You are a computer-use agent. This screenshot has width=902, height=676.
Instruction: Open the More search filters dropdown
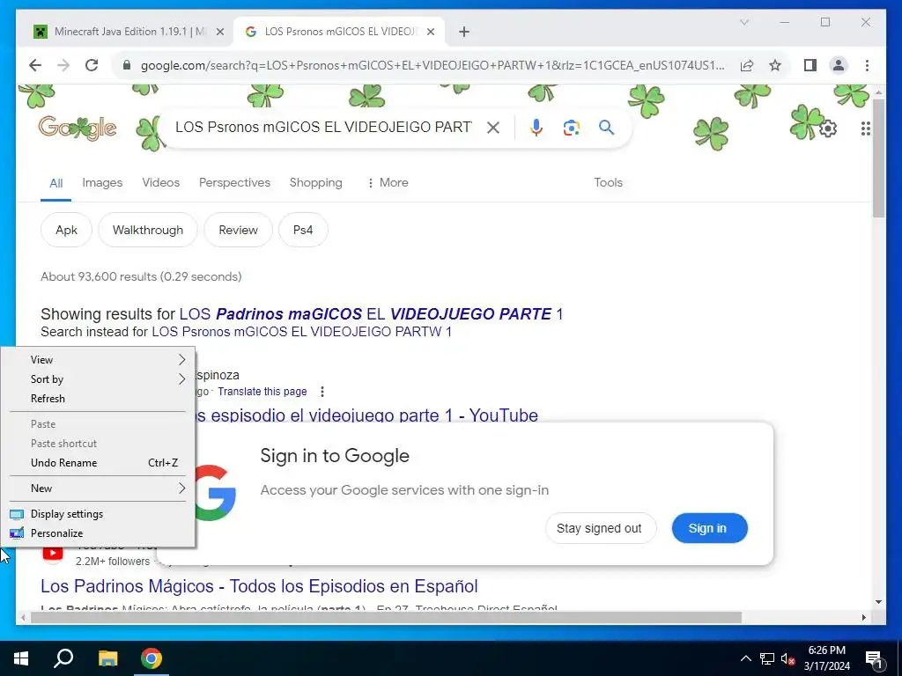(x=388, y=183)
